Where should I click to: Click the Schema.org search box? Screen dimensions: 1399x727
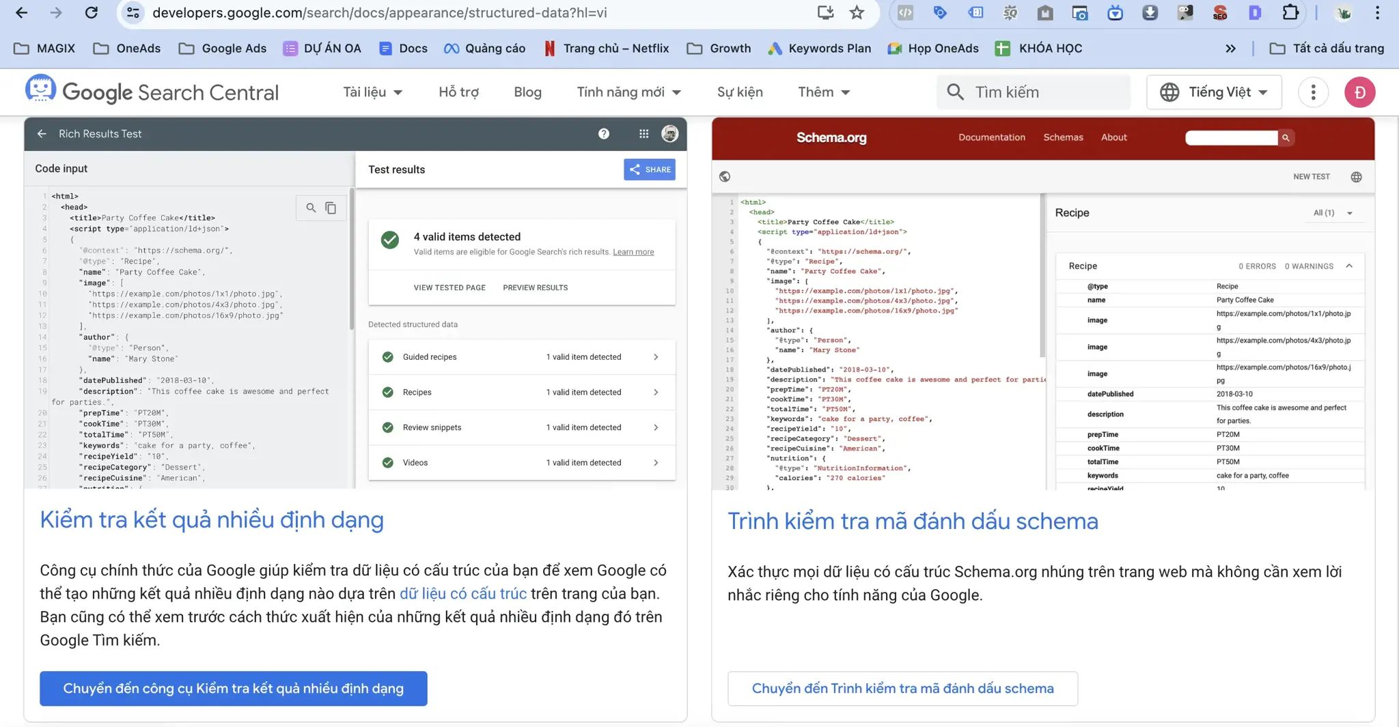pos(1232,138)
